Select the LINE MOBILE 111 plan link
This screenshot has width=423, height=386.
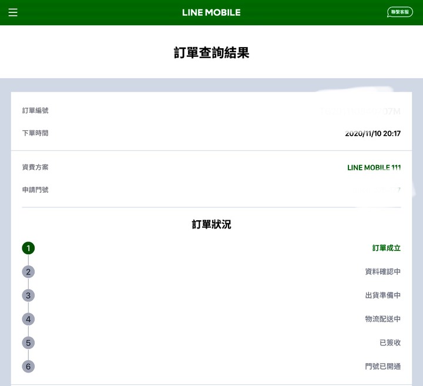[x=374, y=167]
